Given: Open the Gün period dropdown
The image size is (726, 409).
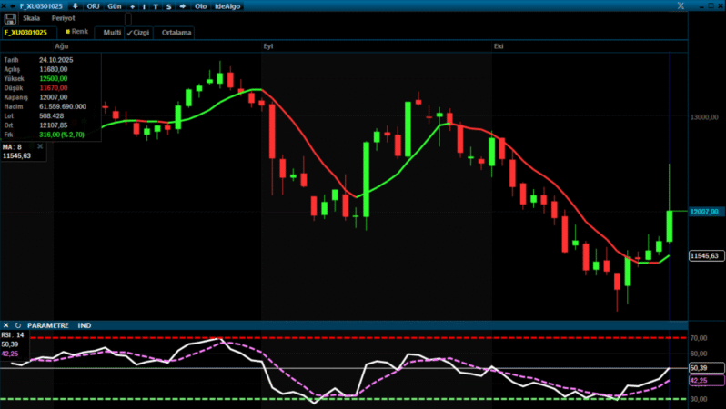Looking at the screenshot, I should (115, 5).
